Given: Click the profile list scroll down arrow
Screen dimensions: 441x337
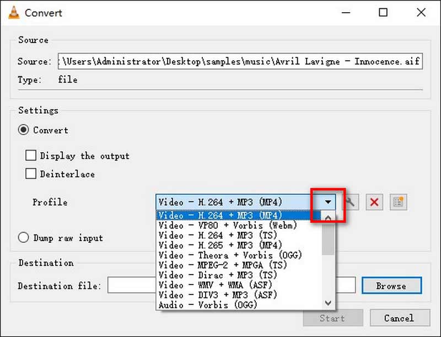Looking at the screenshot, I should (328, 303).
